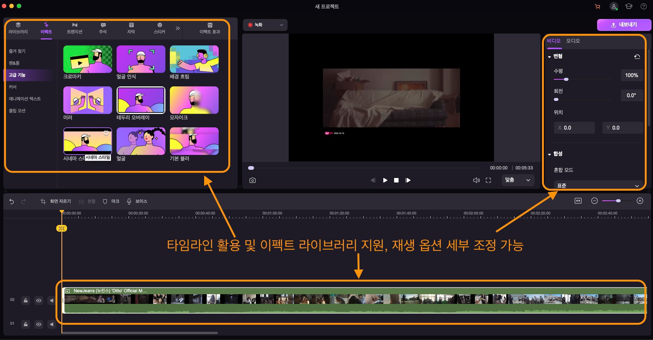
Task: Select 애니메이션 텍스트 category
Action: (x=25, y=99)
